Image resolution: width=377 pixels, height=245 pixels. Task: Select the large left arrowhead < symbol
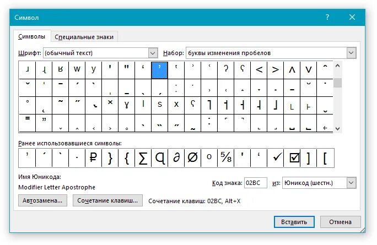click(x=259, y=70)
